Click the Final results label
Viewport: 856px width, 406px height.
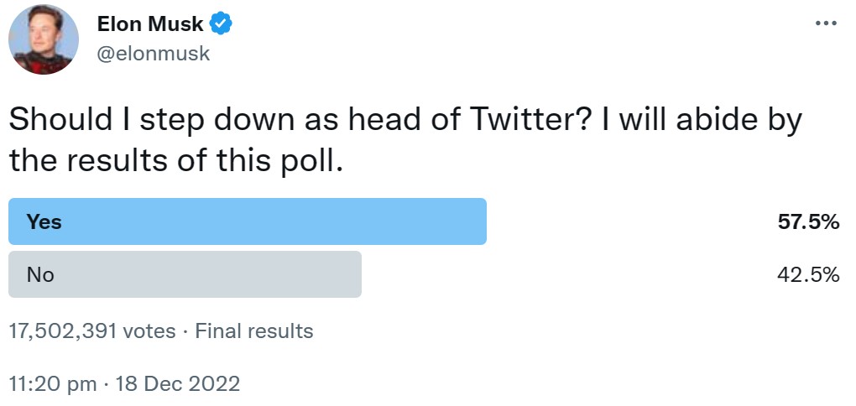254,331
